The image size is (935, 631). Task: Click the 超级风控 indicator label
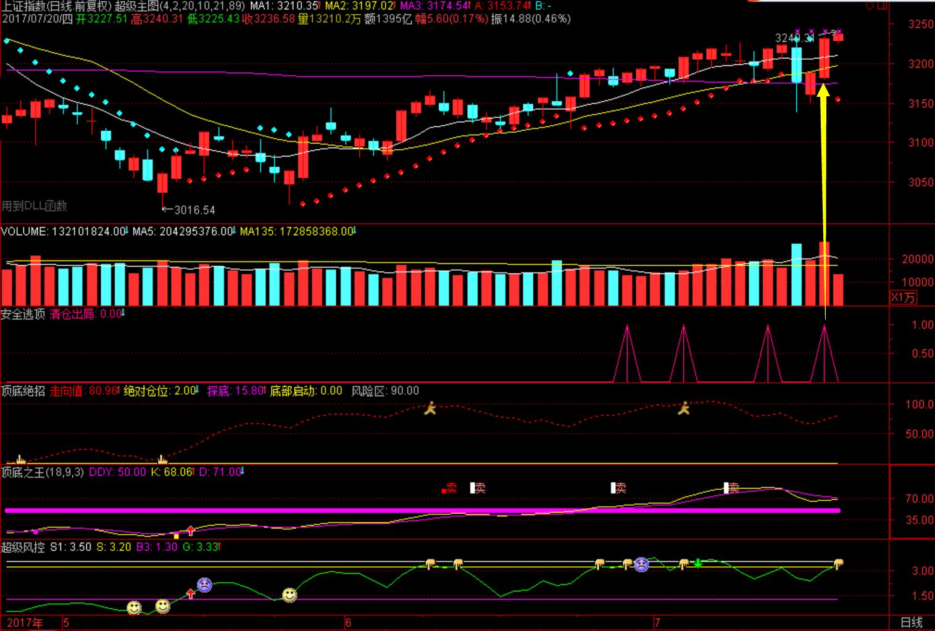point(23,547)
